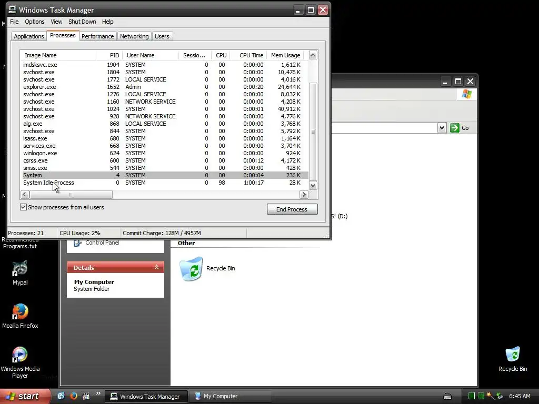Image resolution: width=539 pixels, height=404 pixels.
Task: Click the Sessio... column header
Action: coord(195,55)
